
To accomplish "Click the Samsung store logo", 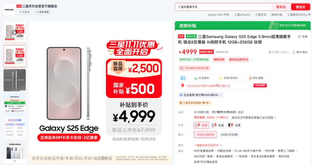I will 9,10.
